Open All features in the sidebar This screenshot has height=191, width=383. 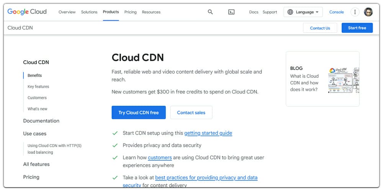(36, 164)
